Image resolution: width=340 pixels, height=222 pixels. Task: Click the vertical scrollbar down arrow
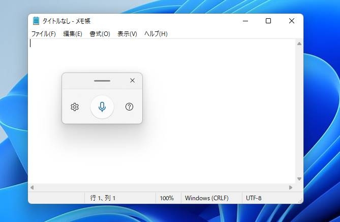click(299, 179)
